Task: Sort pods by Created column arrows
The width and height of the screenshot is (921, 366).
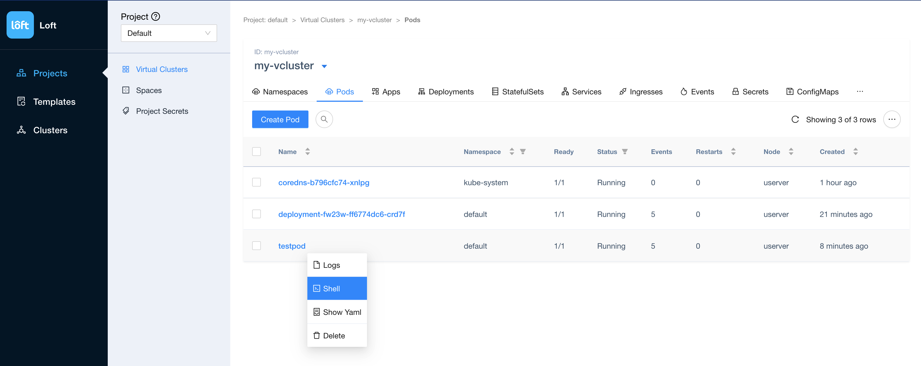Action: [x=855, y=151]
